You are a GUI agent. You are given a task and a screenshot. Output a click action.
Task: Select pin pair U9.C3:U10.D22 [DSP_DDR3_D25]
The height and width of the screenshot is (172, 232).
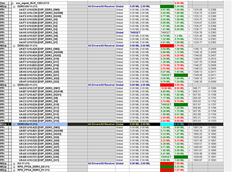click(x=39, y=140)
